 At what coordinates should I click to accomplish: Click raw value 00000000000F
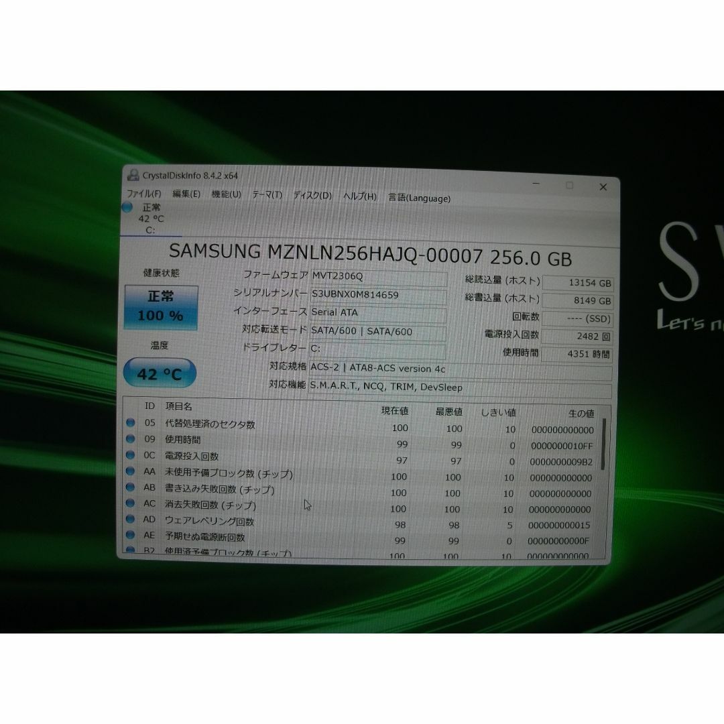click(558, 541)
